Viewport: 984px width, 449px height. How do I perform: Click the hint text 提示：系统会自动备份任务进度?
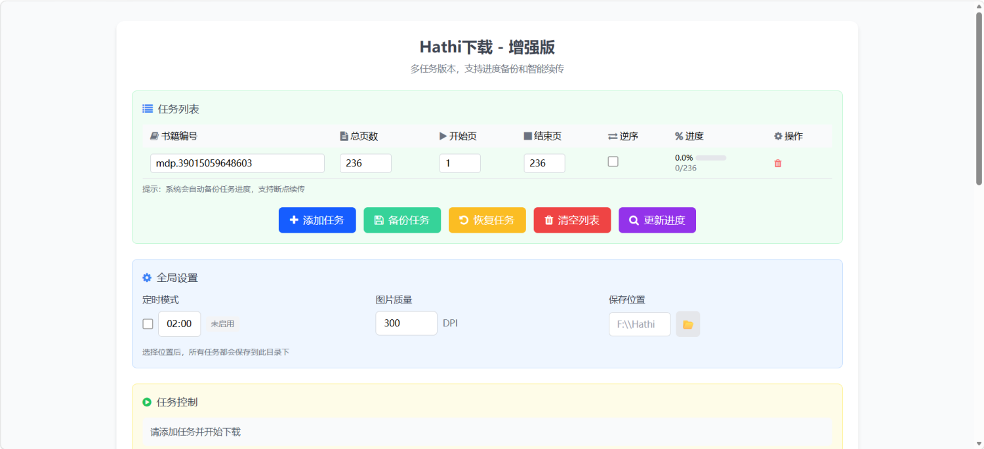(x=224, y=189)
